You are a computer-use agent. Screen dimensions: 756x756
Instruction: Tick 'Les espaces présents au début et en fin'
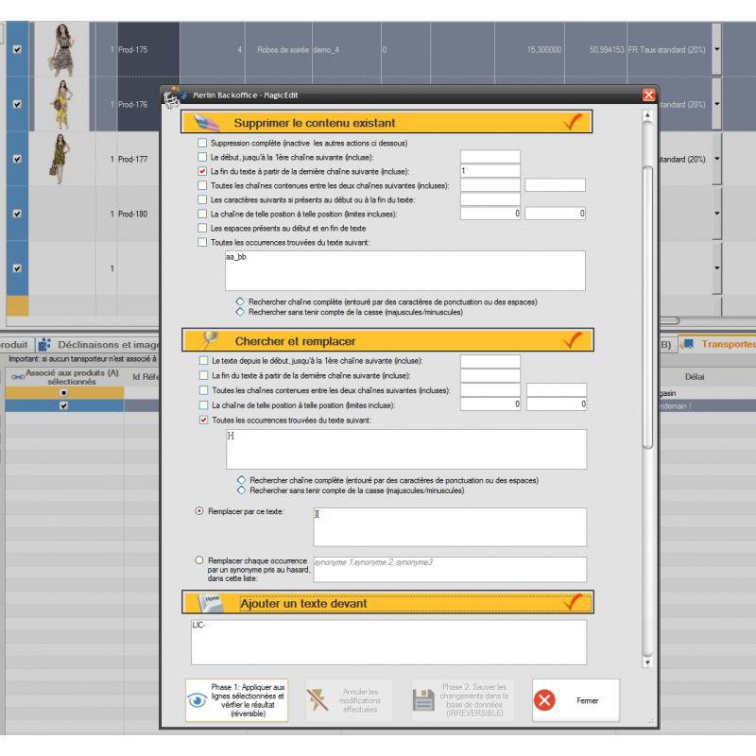tap(202, 228)
